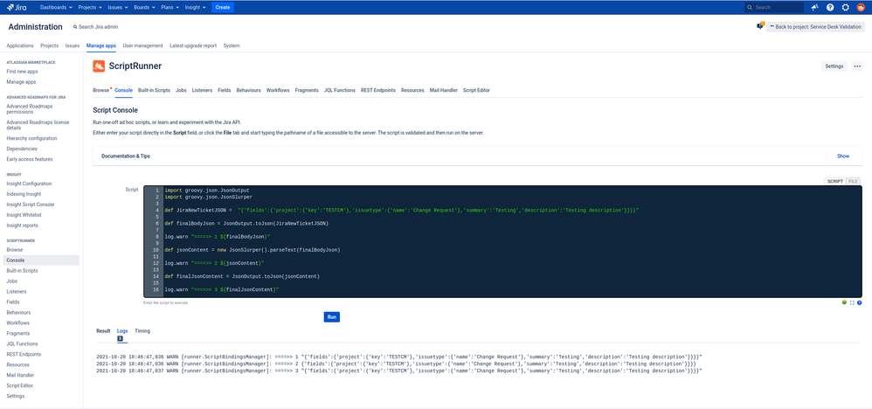Image resolution: width=872 pixels, height=409 pixels.
Task: Open the REST Endpoints tab
Action: click(x=378, y=90)
